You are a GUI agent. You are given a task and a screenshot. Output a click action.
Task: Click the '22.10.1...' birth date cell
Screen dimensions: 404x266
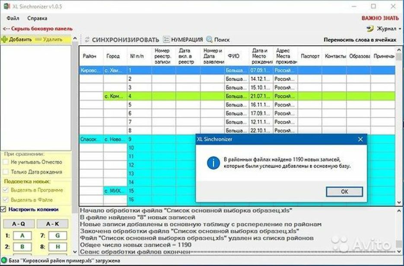261,130
